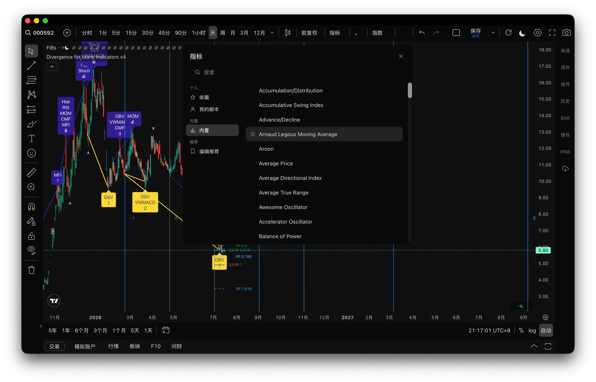This screenshot has height=382, width=596.
Task: Select the 1小时 timeframe
Action: pos(199,33)
